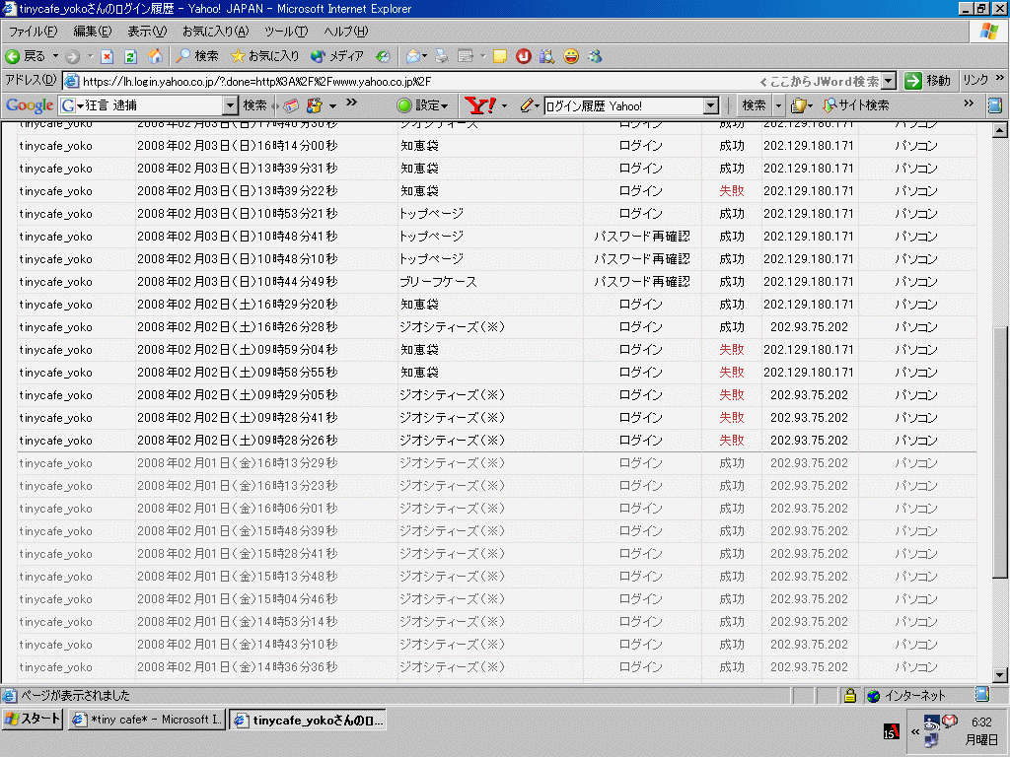Open the ヘルプ(H) menu
Viewport: 1010px width, 757px height.
point(346,31)
